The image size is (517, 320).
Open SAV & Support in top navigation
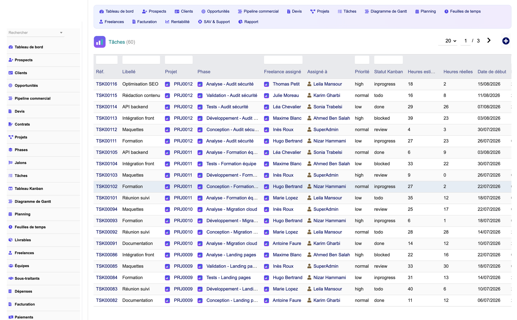coord(214,22)
